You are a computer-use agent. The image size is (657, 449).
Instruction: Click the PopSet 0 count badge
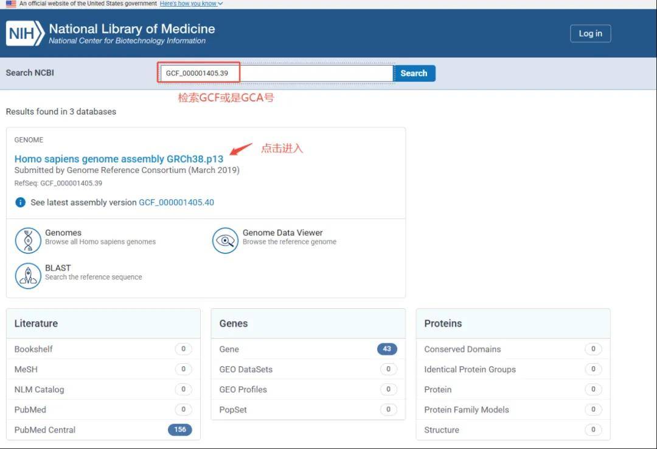click(x=388, y=409)
